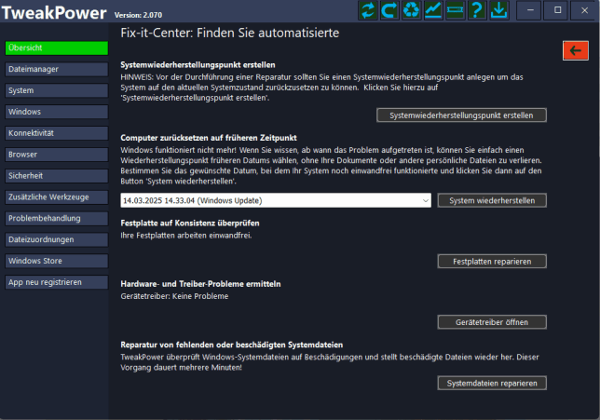Click Systemwiederherstellungspunkt erstellen button

[x=461, y=115]
